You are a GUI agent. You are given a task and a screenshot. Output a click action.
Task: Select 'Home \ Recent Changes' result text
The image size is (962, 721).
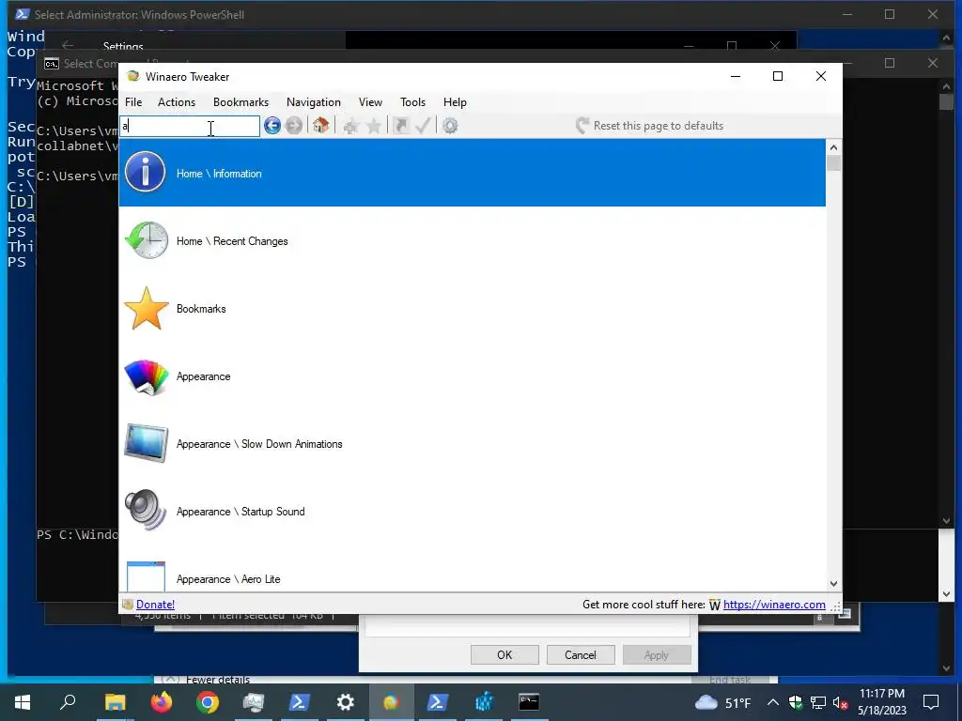point(232,241)
